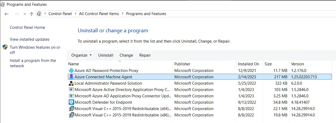
Task: Click the Microsoft Defender for Endpoint shield icon
Action: pos(71,102)
